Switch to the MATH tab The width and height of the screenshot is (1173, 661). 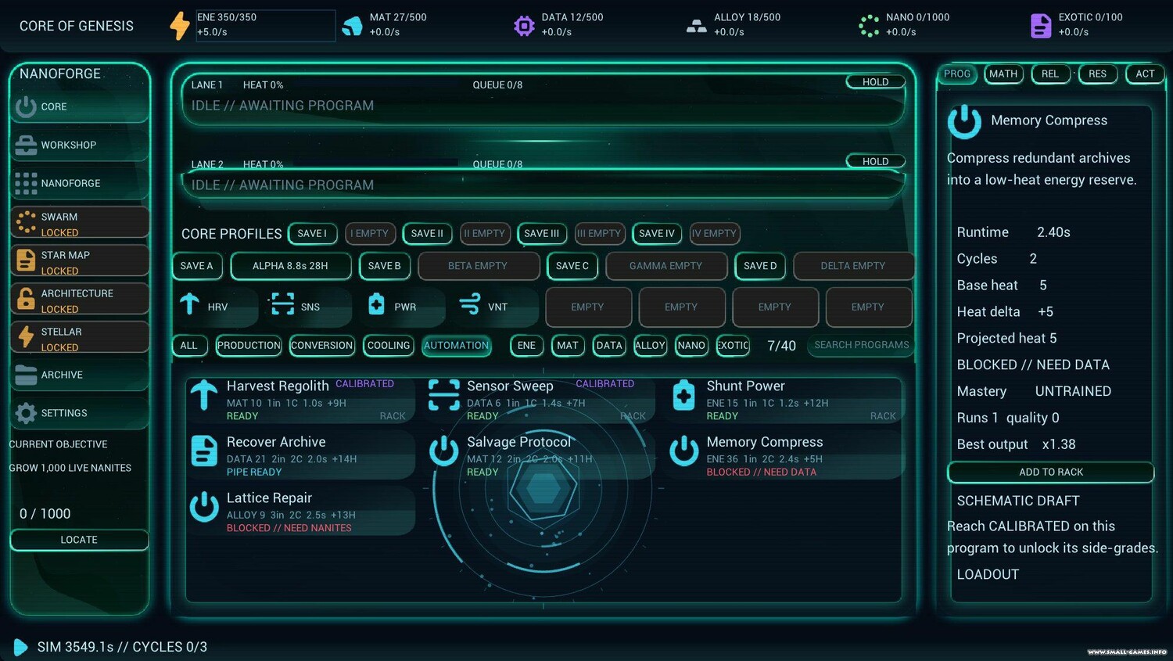click(x=1003, y=74)
